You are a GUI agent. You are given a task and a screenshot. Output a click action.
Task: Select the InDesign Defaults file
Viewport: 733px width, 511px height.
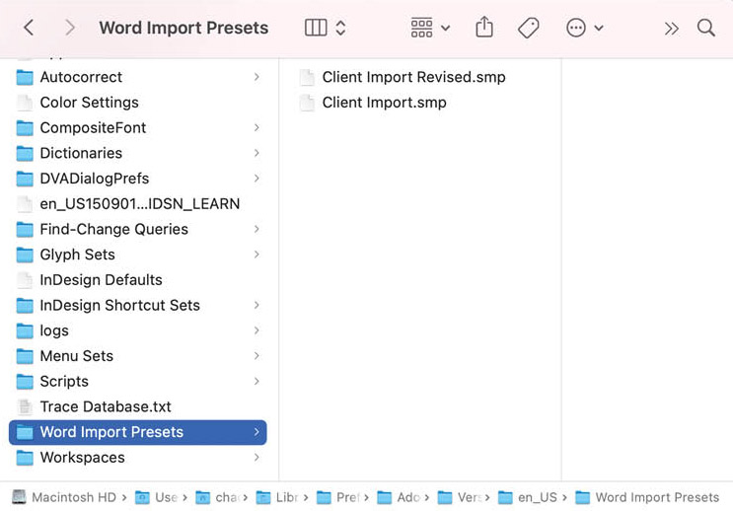138,279
